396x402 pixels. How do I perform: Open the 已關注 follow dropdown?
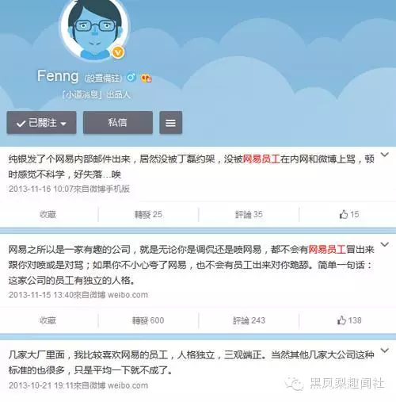click(x=41, y=123)
